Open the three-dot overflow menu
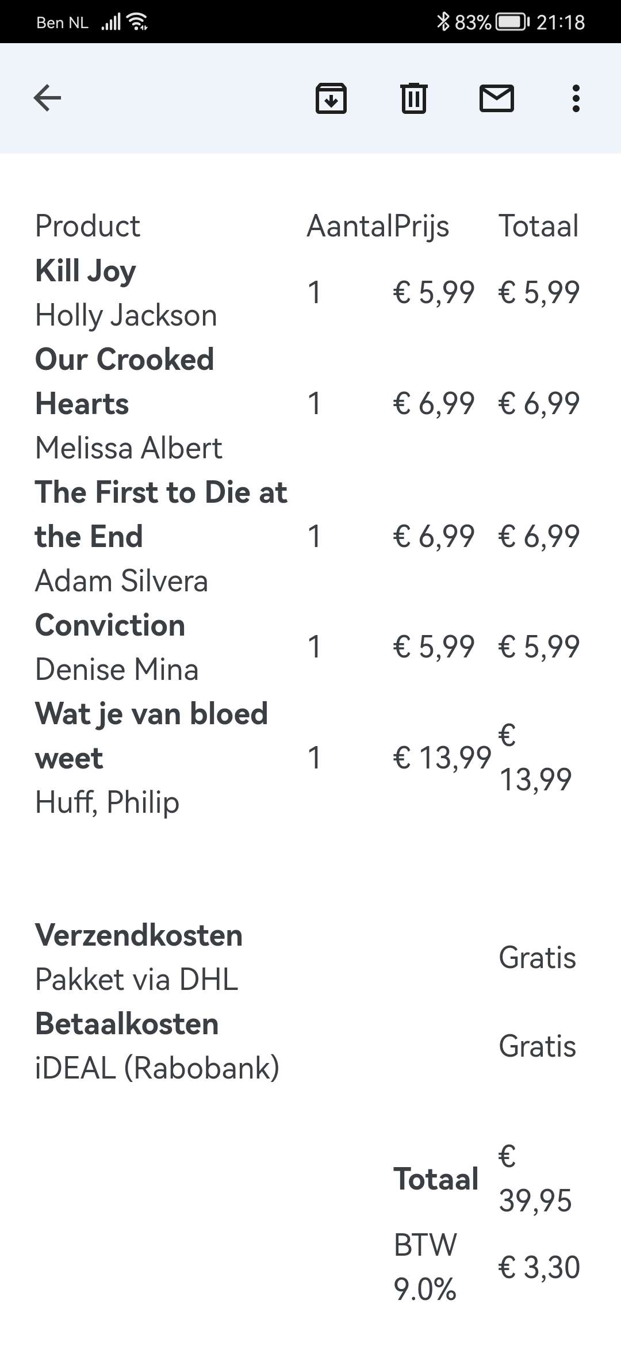This screenshot has width=621, height=1346. [576, 98]
